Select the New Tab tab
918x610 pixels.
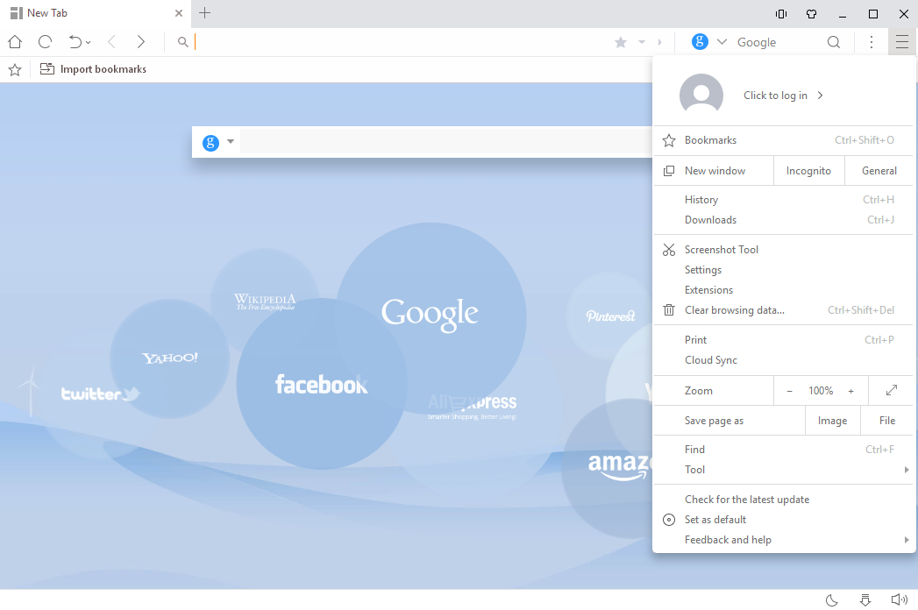tap(96, 13)
